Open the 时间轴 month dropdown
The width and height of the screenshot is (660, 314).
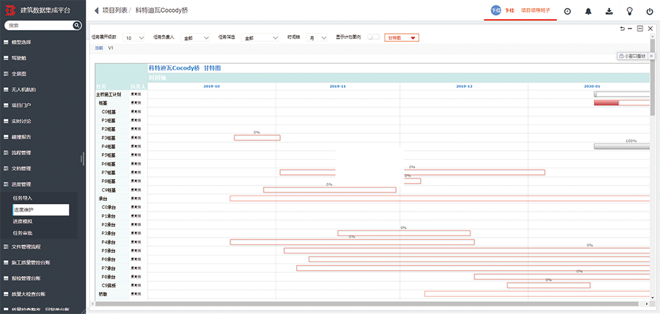click(317, 38)
